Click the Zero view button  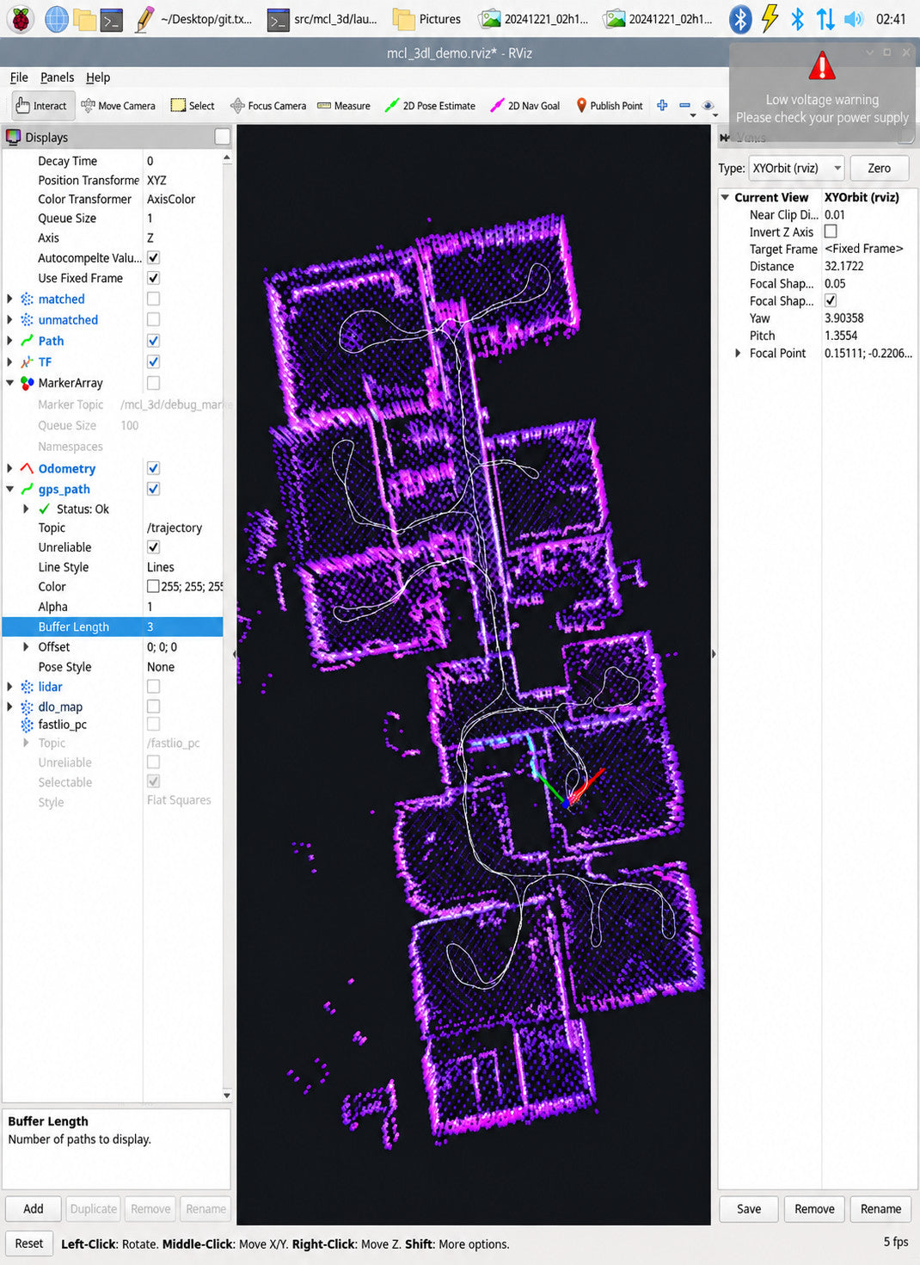(x=880, y=168)
